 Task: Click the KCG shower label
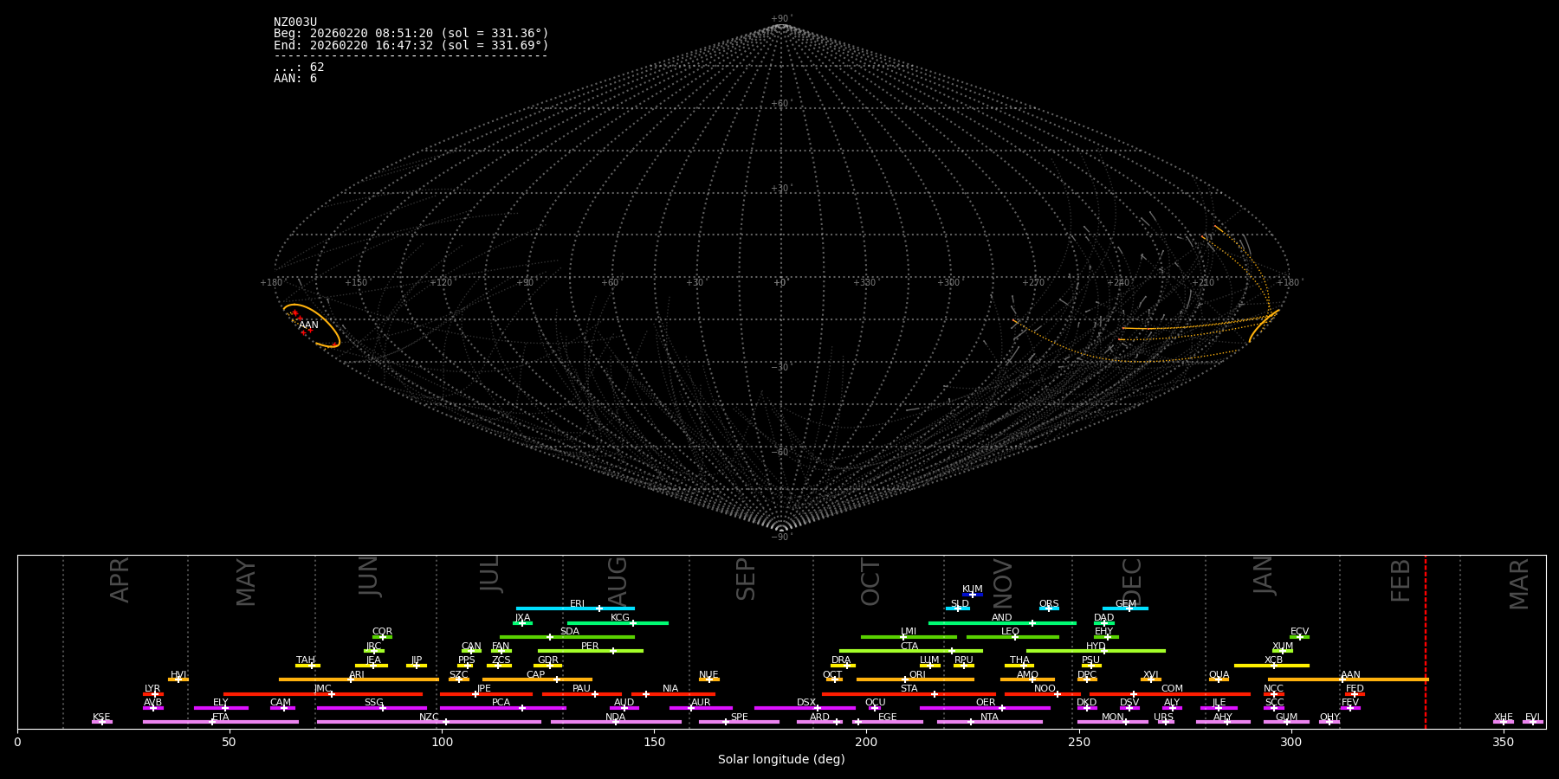pos(620,618)
